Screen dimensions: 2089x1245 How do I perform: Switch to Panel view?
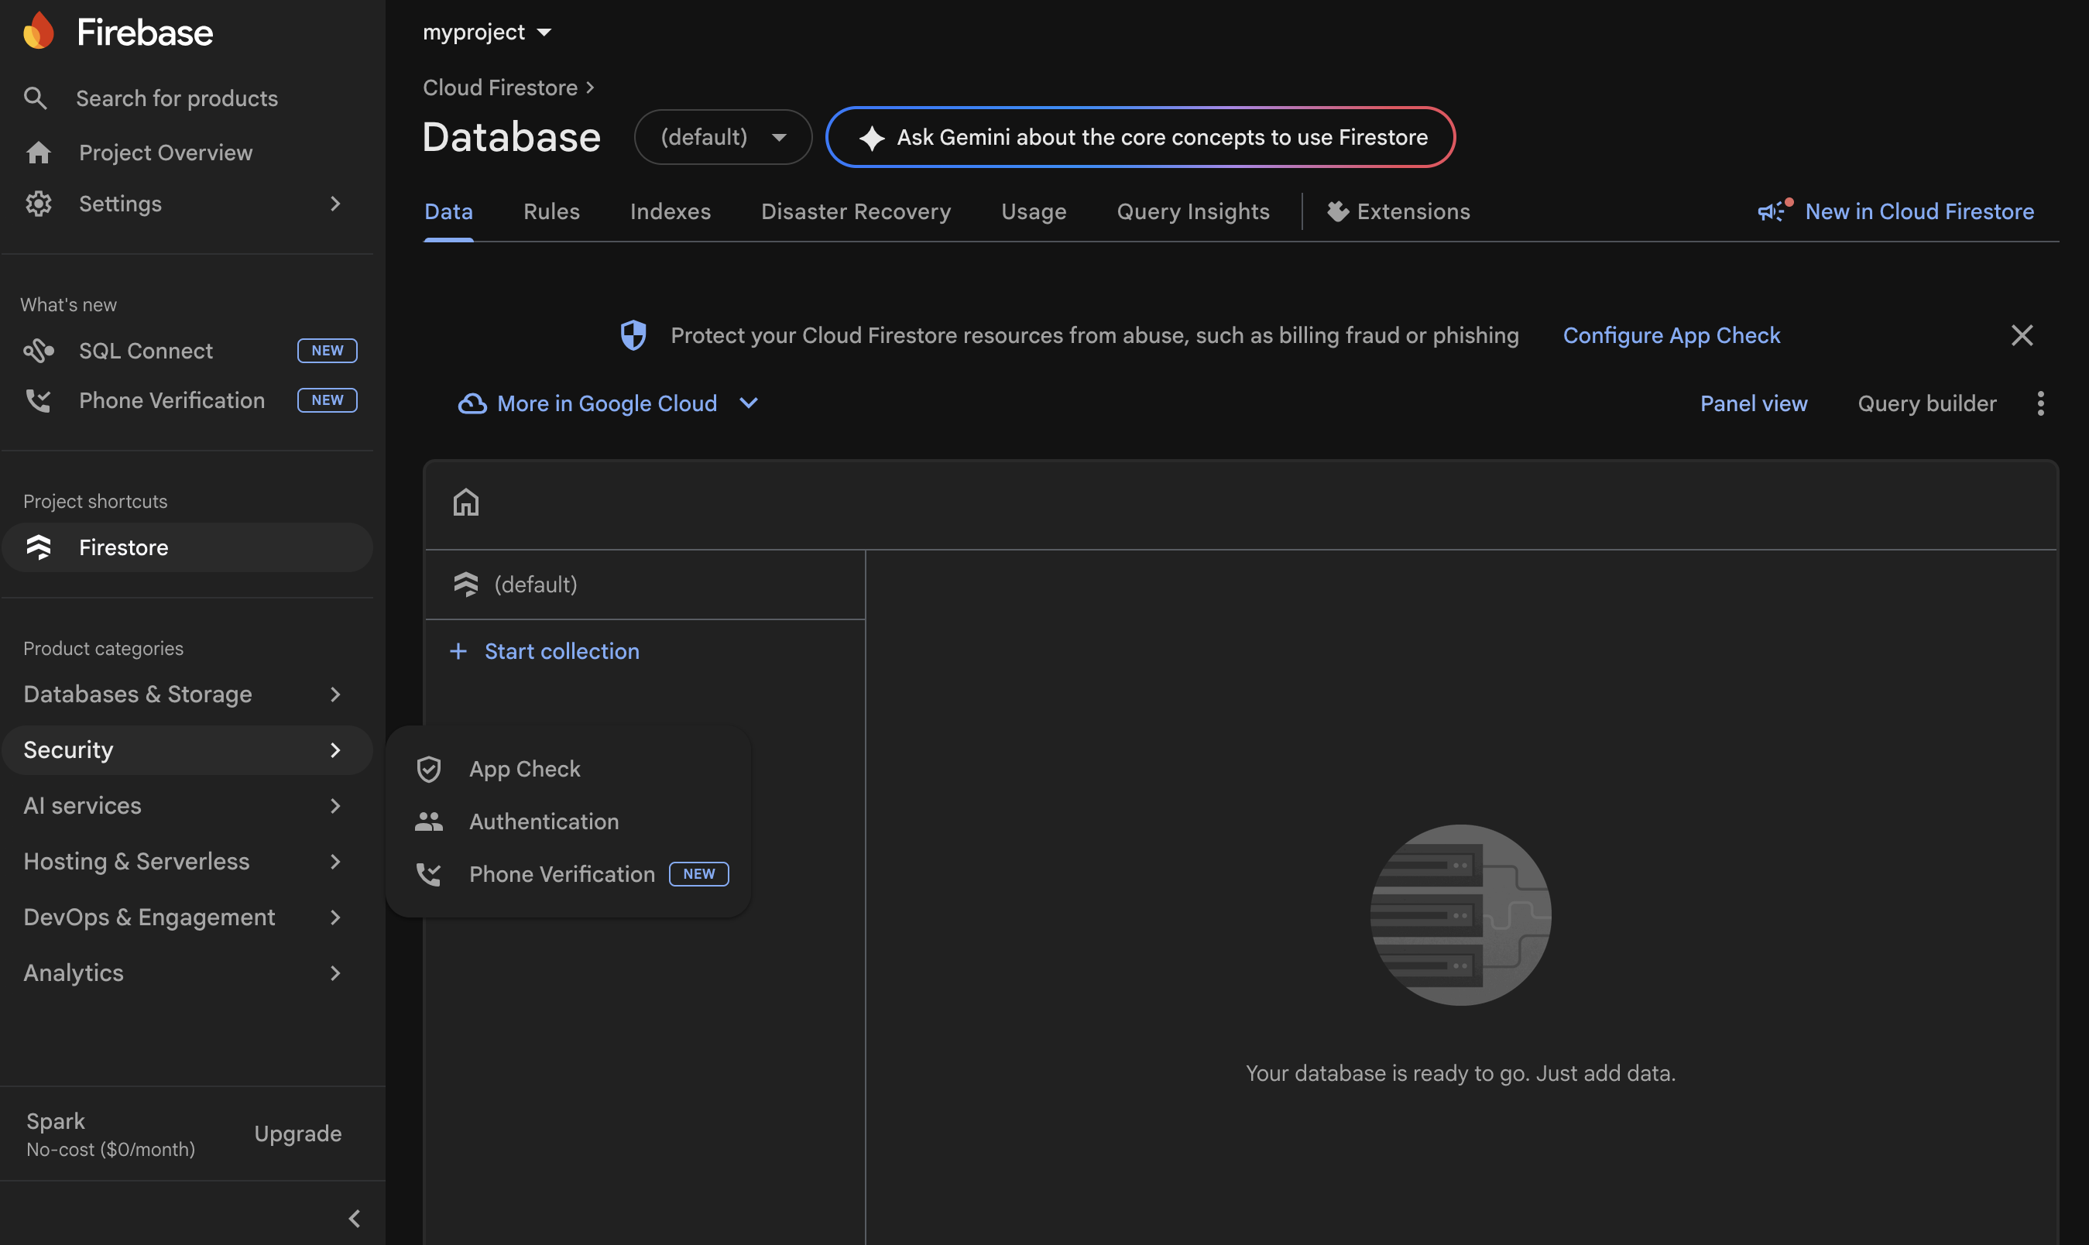pos(1754,403)
